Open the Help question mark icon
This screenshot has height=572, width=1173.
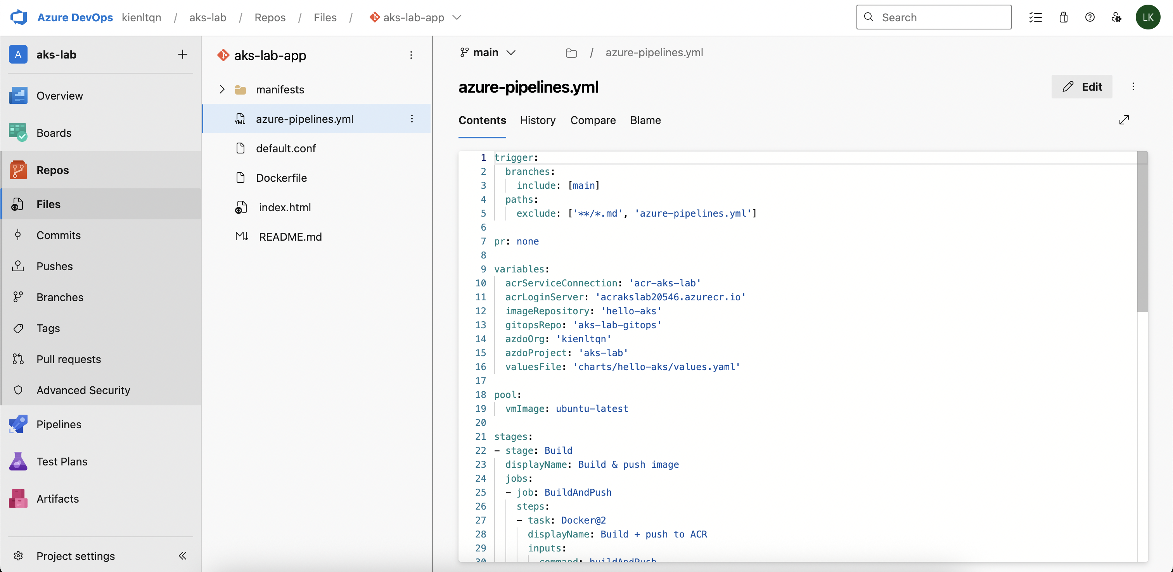point(1090,17)
